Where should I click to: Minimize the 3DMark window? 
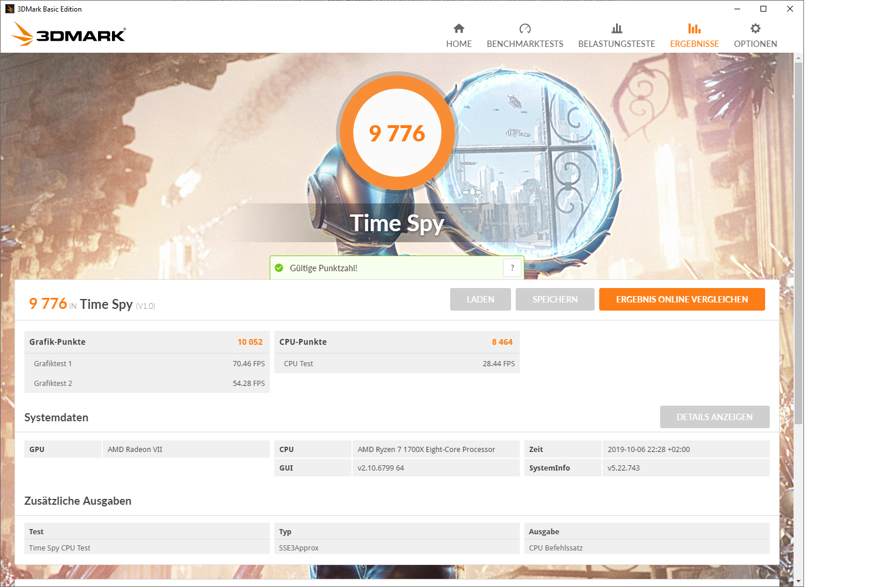tap(737, 9)
